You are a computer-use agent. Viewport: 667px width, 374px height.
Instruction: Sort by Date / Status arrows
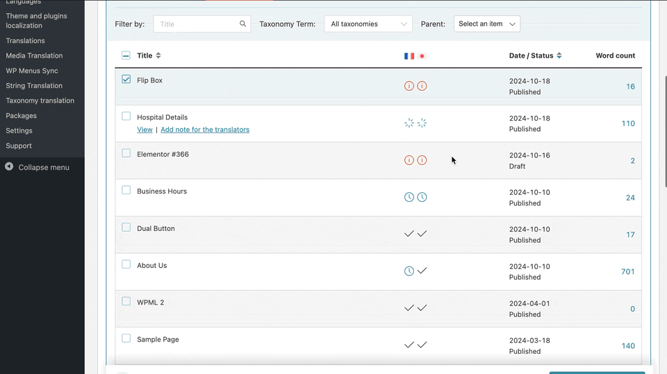[x=559, y=56]
